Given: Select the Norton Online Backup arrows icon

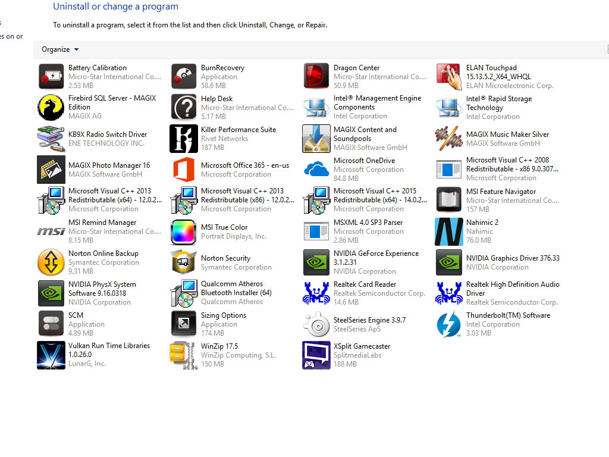Looking at the screenshot, I should 51,262.
